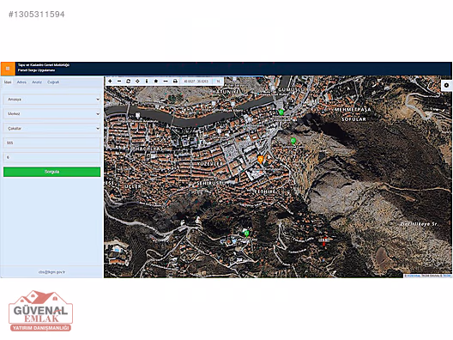Click the MEHMETPAŞA label on the map

pos(353,110)
